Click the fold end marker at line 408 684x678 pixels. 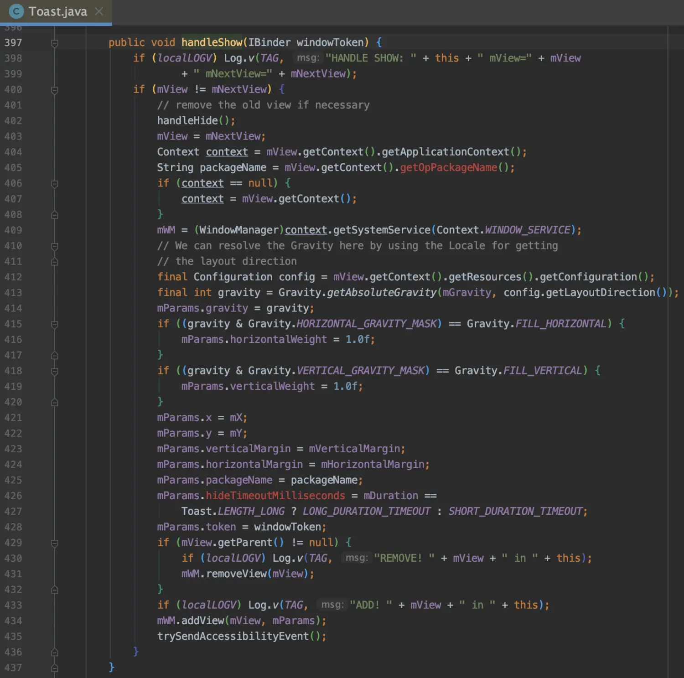click(55, 215)
